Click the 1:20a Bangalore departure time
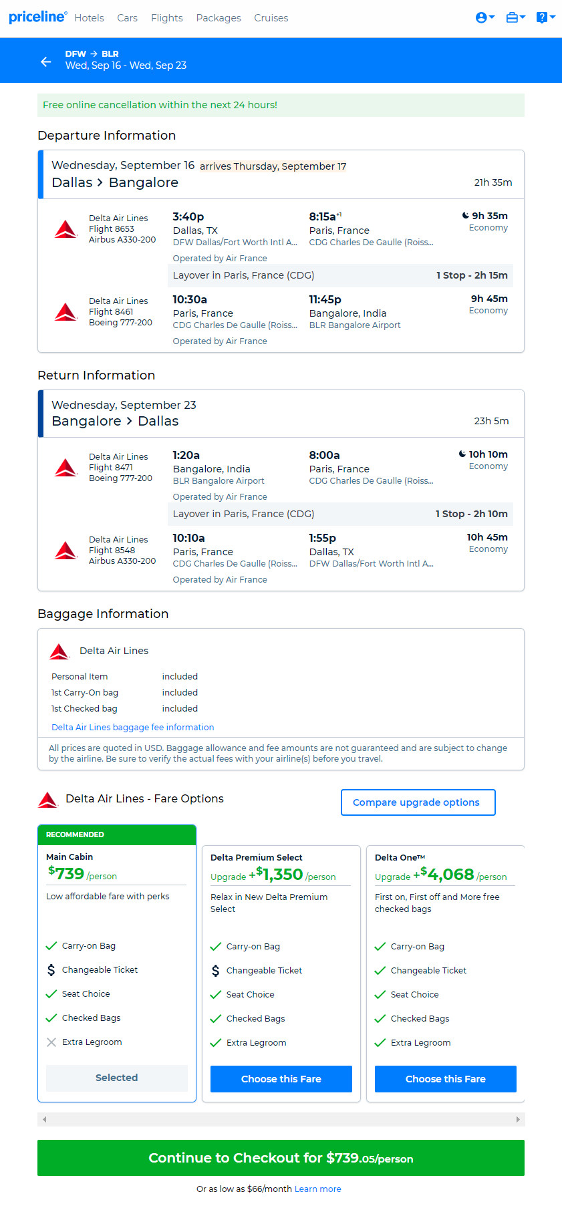Screen dimensions: 562x1216 [186, 455]
